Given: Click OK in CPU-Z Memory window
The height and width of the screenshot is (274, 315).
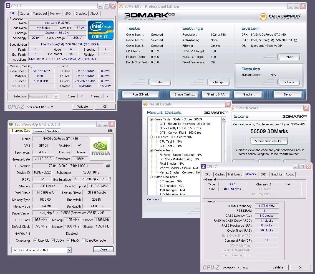Looking at the screenshot, I should tap(300, 267).
